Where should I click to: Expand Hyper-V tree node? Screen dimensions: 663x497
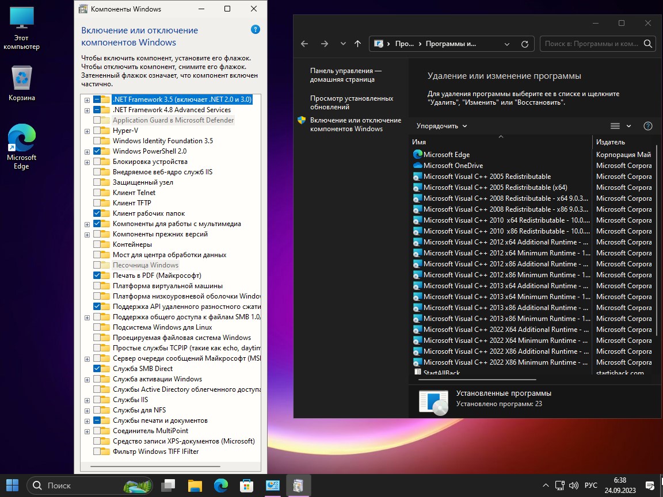tap(87, 131)
